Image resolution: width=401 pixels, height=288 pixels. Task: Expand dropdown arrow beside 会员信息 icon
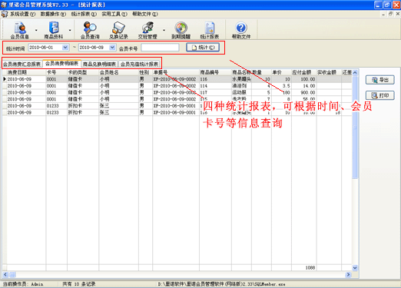click(x=36, y=30)
